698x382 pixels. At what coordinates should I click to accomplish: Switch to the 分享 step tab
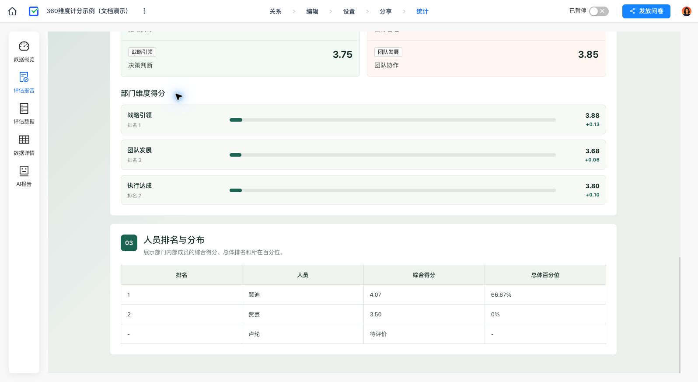click(386, 11)
